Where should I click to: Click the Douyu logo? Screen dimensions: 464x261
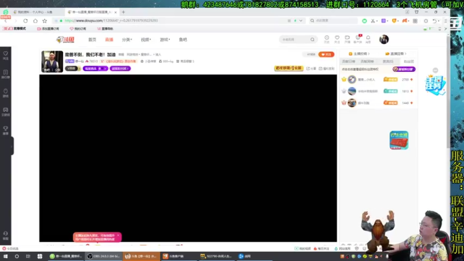tap(66, 39)
